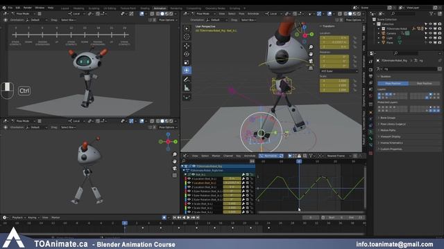Click the Select Box tool at toolbar top
This screenshot has height=249, width=444.
coord(187,28)
